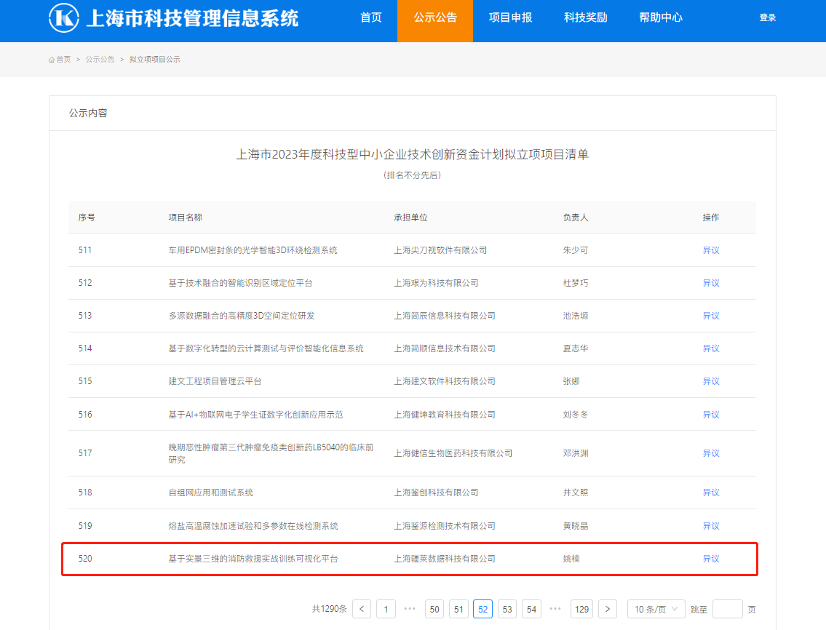Open 帮助中心 in the top navigation
The image size is (826, 630).
[661, 18]
